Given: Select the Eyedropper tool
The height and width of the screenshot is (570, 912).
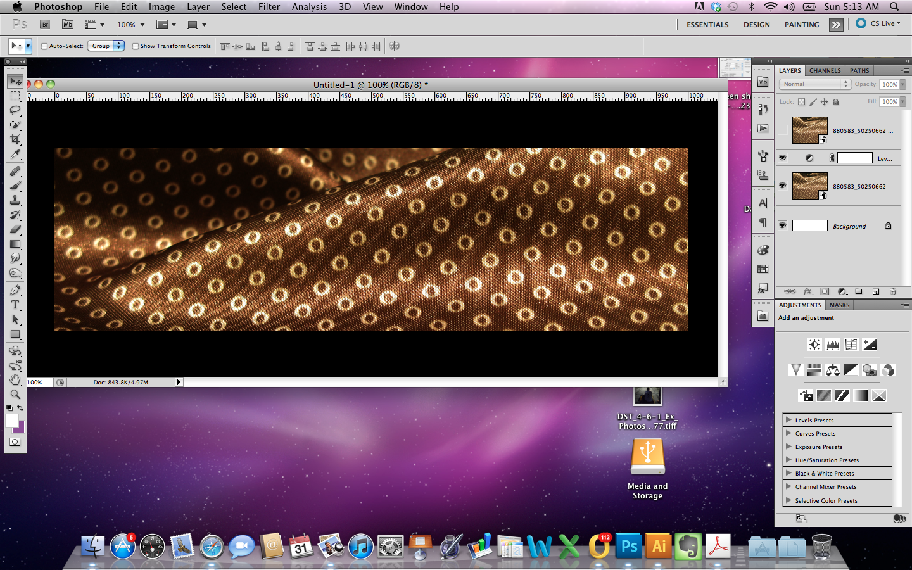Looking at the screenshot, I should point(15,155).
